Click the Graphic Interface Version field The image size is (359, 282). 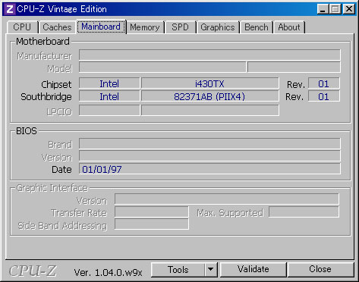(x=227, y=199)
